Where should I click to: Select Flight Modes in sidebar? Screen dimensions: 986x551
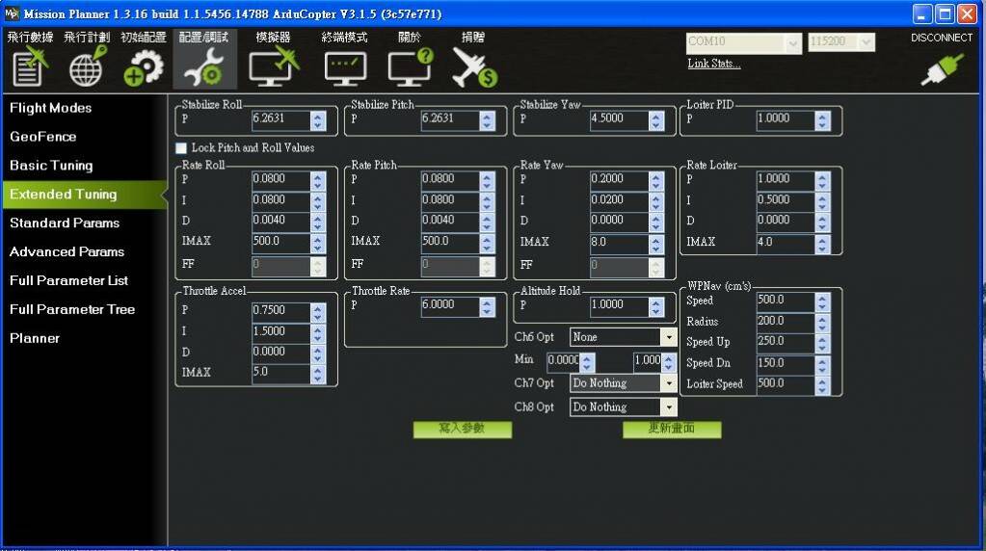[50, 108]
